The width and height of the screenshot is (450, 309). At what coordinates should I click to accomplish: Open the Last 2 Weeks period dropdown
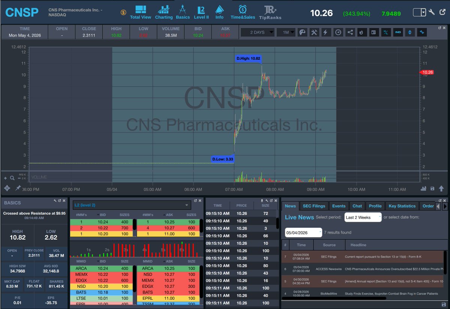(x=363, y=217)
